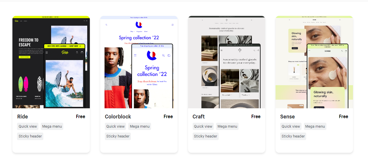This screenshot has height=160, width=368.
Task: Select Quick view tag under Sense
Action: point(291,126)
